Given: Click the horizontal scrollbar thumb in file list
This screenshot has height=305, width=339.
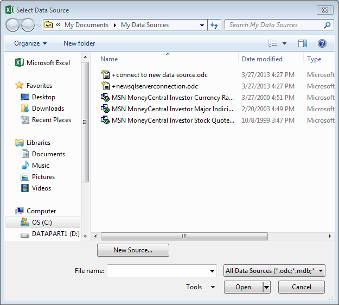Looking at the screenshot, I should 184,236.
